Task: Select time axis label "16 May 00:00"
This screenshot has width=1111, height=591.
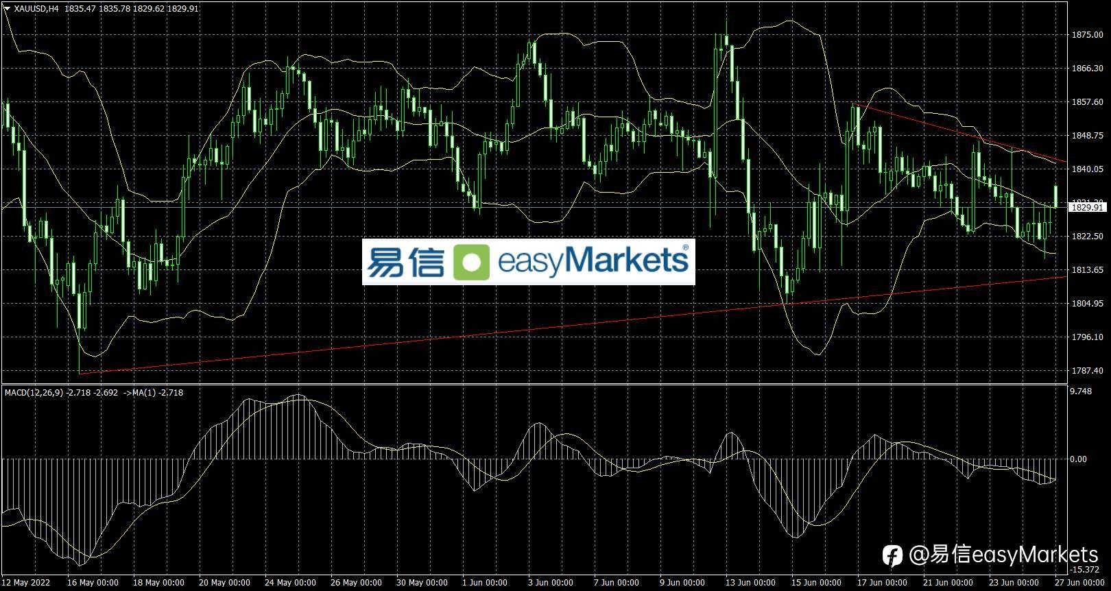Action: click(x=93, y=583)
